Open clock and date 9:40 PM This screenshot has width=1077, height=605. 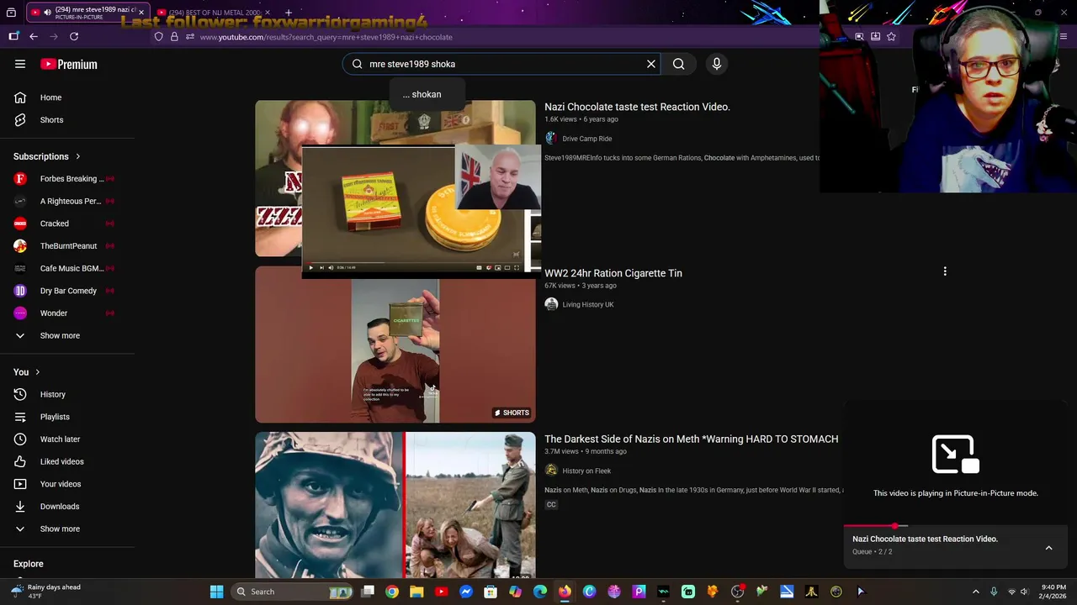1053,592
